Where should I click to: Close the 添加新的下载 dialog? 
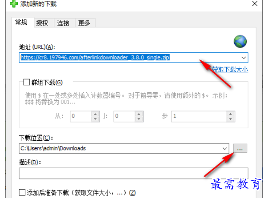tap(255, 4)
